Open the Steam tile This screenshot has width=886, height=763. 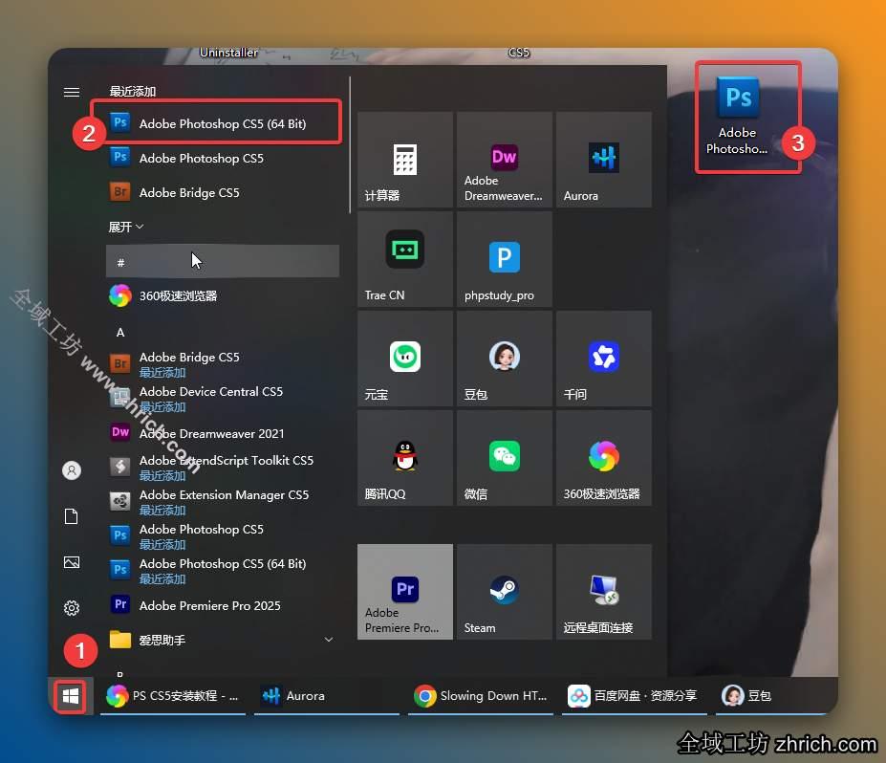point(504,592)
